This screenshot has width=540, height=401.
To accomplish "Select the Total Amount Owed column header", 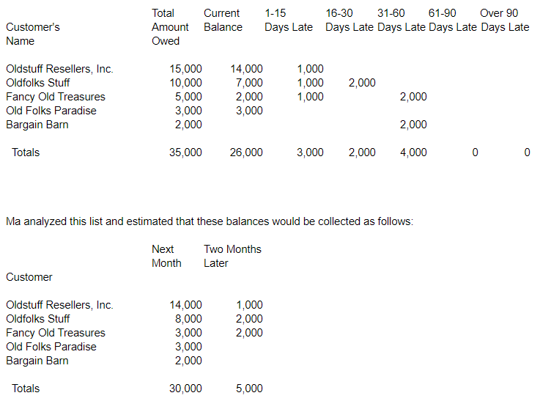I will click(x=170, y=27).
